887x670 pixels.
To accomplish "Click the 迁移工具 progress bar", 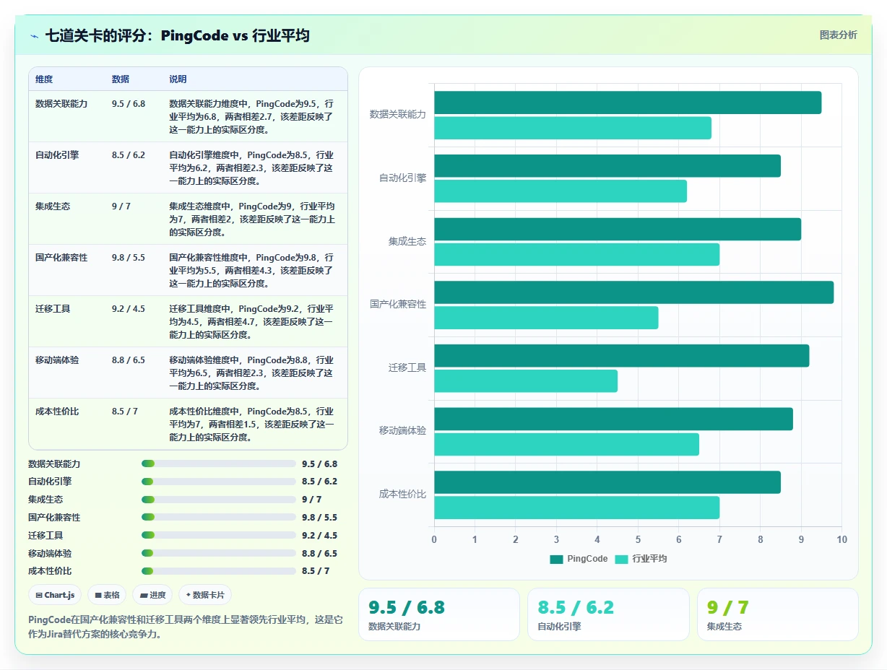I will coord(219,535).
